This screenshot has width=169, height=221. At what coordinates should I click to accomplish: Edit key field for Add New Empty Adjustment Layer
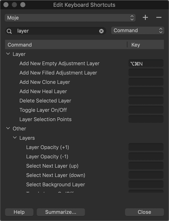pos(146,64)
